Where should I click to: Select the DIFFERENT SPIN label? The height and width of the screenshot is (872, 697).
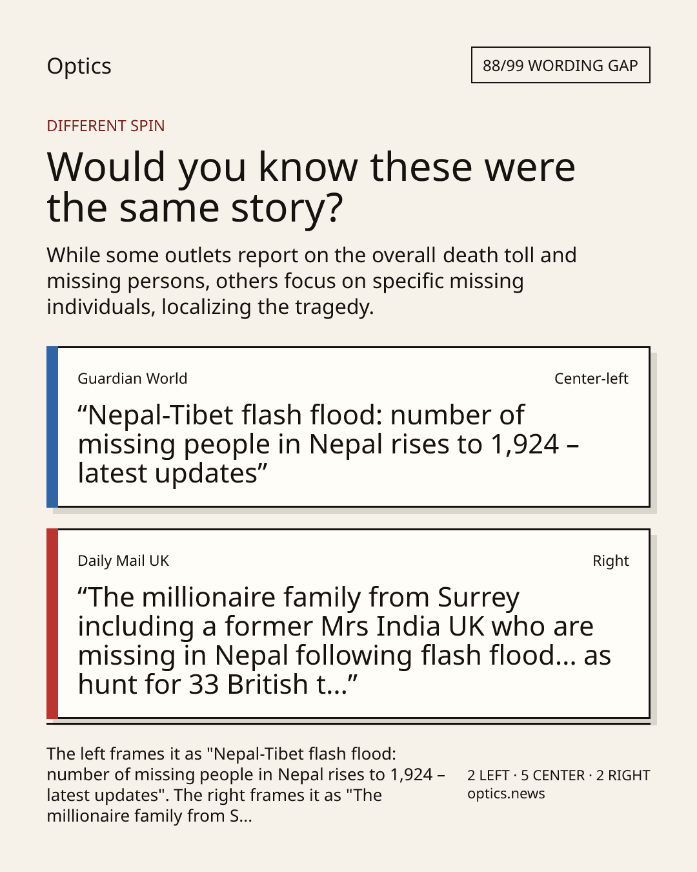[106, 126]
